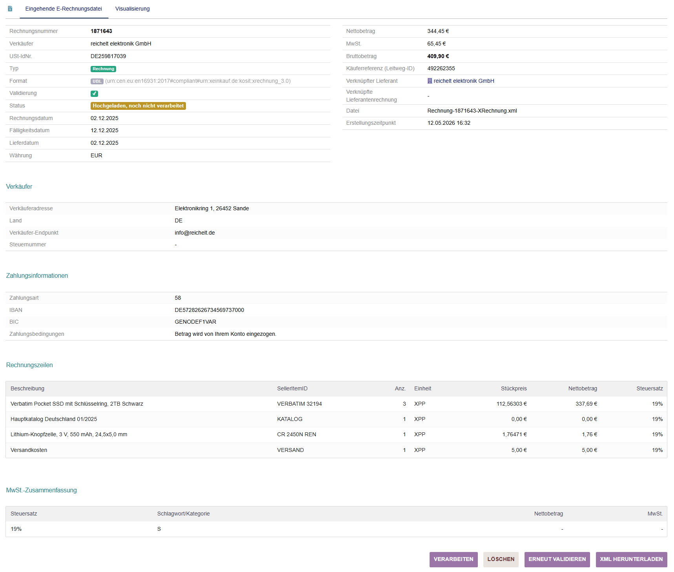Viewport: 674px width, 572px height.
Task: Click the building icon next to linked supplier
Action: (430, 81)
